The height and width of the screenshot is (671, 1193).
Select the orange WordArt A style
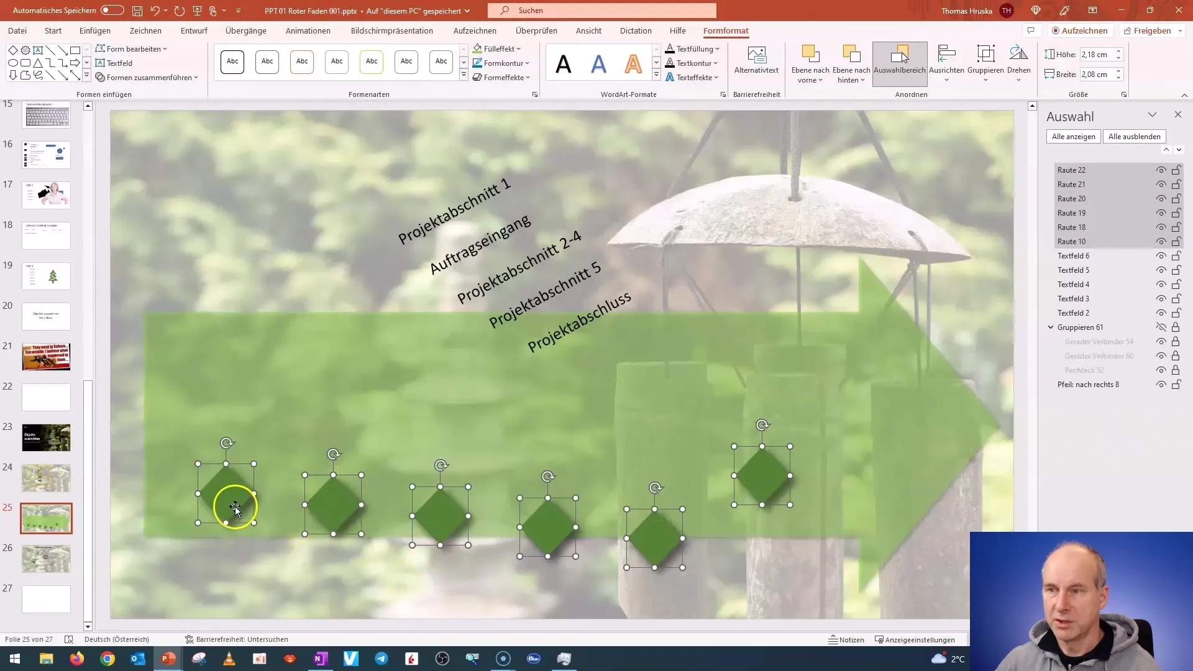633,63
